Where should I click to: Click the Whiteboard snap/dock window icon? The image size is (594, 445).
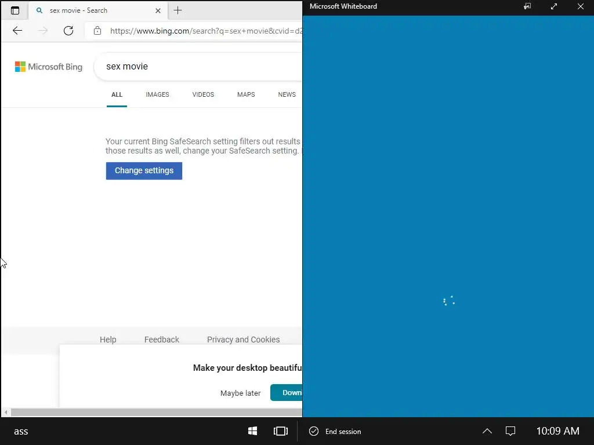[527, 6]
